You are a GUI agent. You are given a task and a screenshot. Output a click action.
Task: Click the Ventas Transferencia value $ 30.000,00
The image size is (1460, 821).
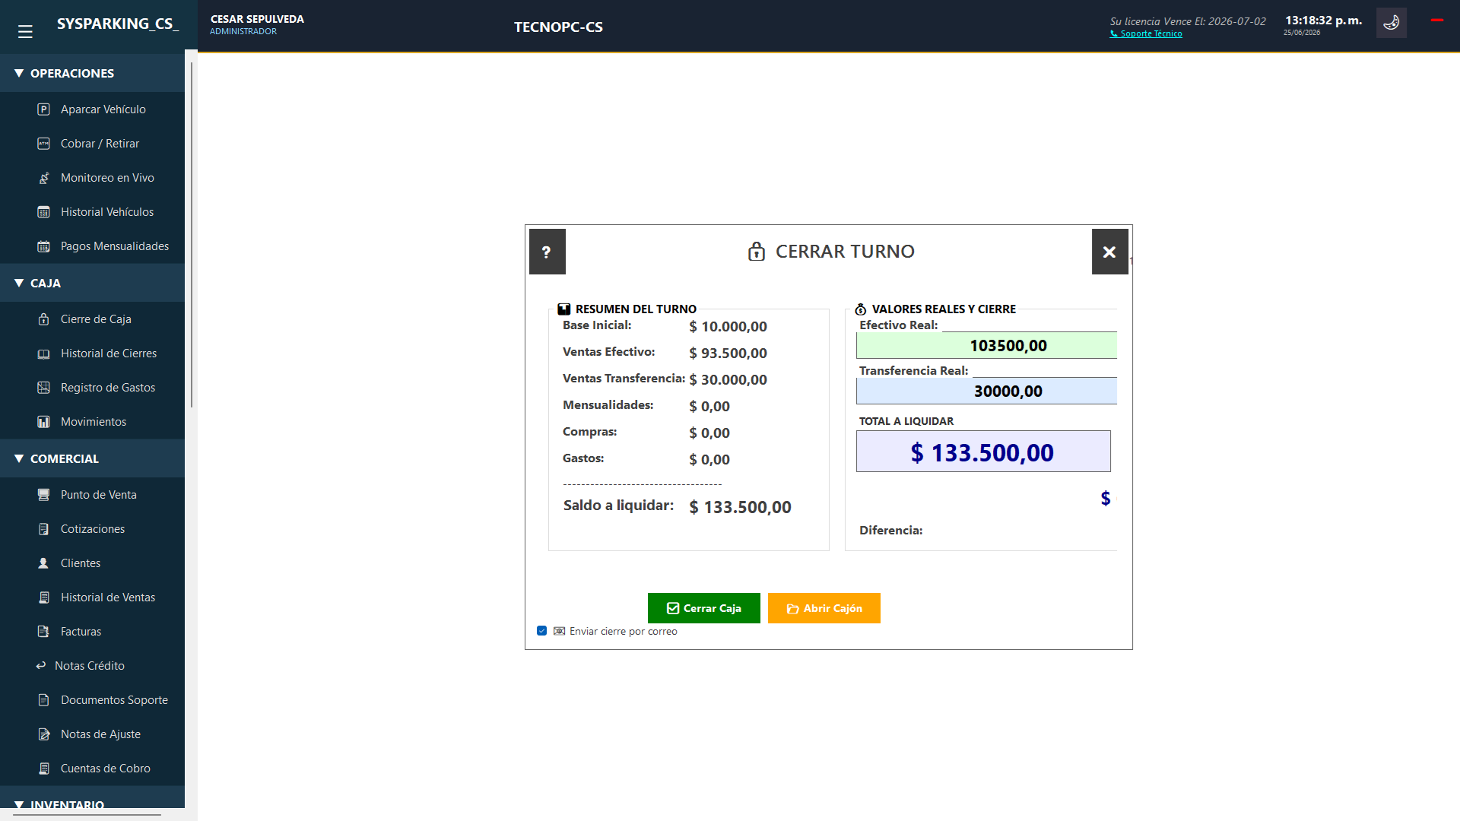(728, 379)
